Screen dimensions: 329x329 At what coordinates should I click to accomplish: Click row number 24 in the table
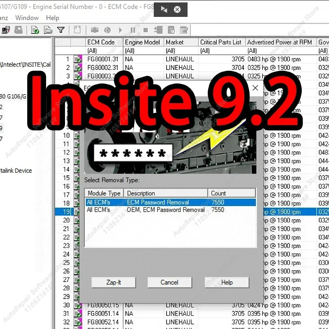coord(66,254)
